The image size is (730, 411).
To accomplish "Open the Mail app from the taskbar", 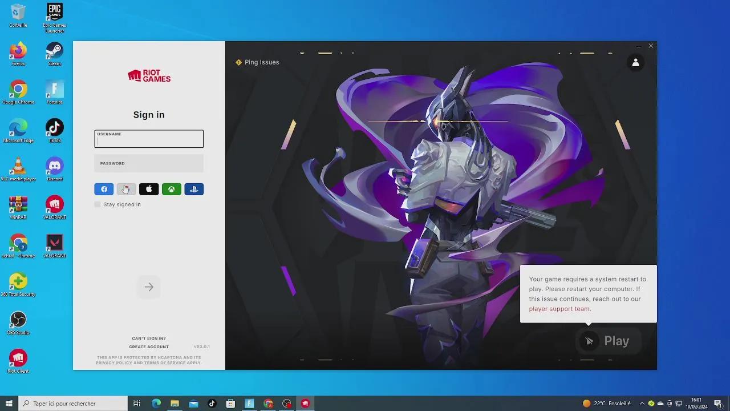I will 193,404.
